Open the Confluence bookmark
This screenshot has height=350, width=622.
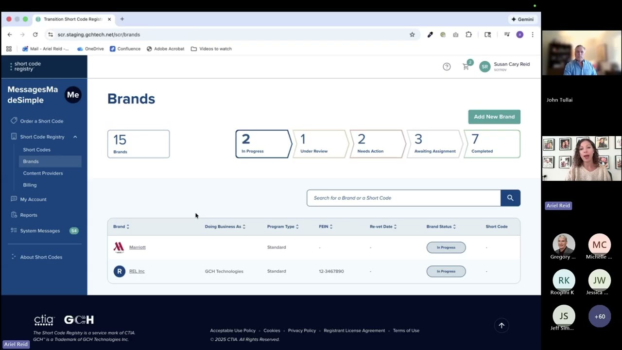point(125,49)
